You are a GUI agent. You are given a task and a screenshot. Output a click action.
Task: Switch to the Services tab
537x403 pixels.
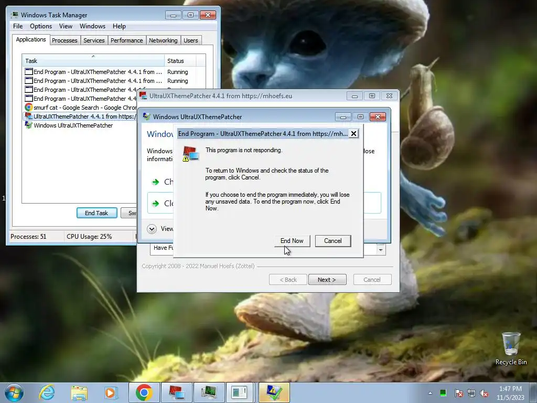pyautogui.click(x=94, y=40)
